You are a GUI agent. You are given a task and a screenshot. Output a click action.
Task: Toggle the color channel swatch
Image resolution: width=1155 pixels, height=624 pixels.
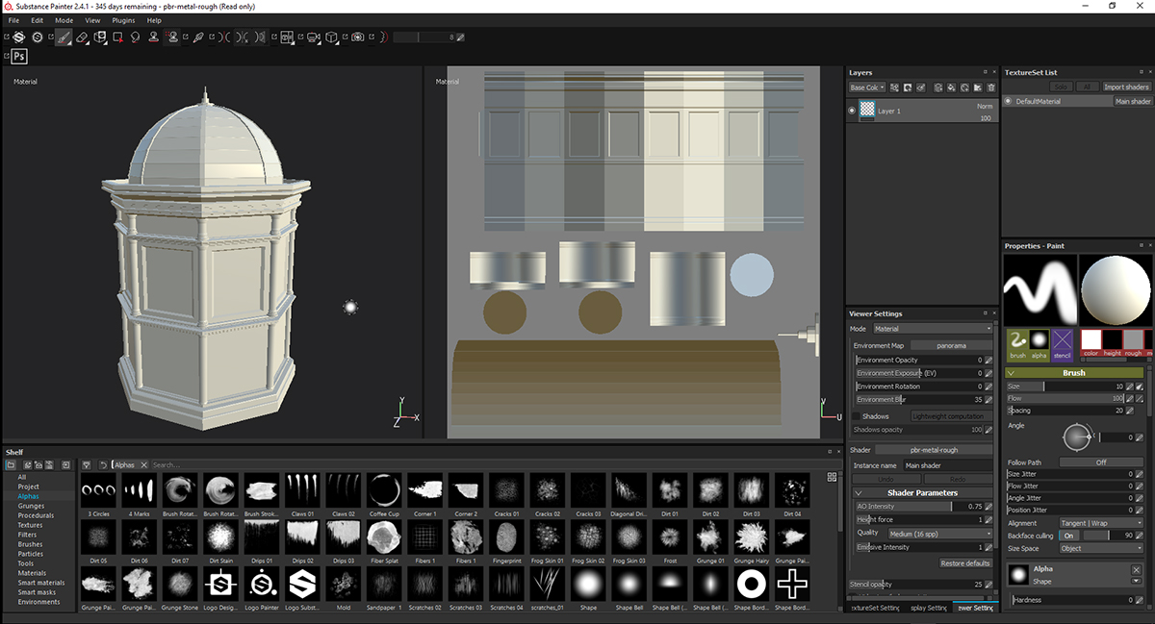1091,339
